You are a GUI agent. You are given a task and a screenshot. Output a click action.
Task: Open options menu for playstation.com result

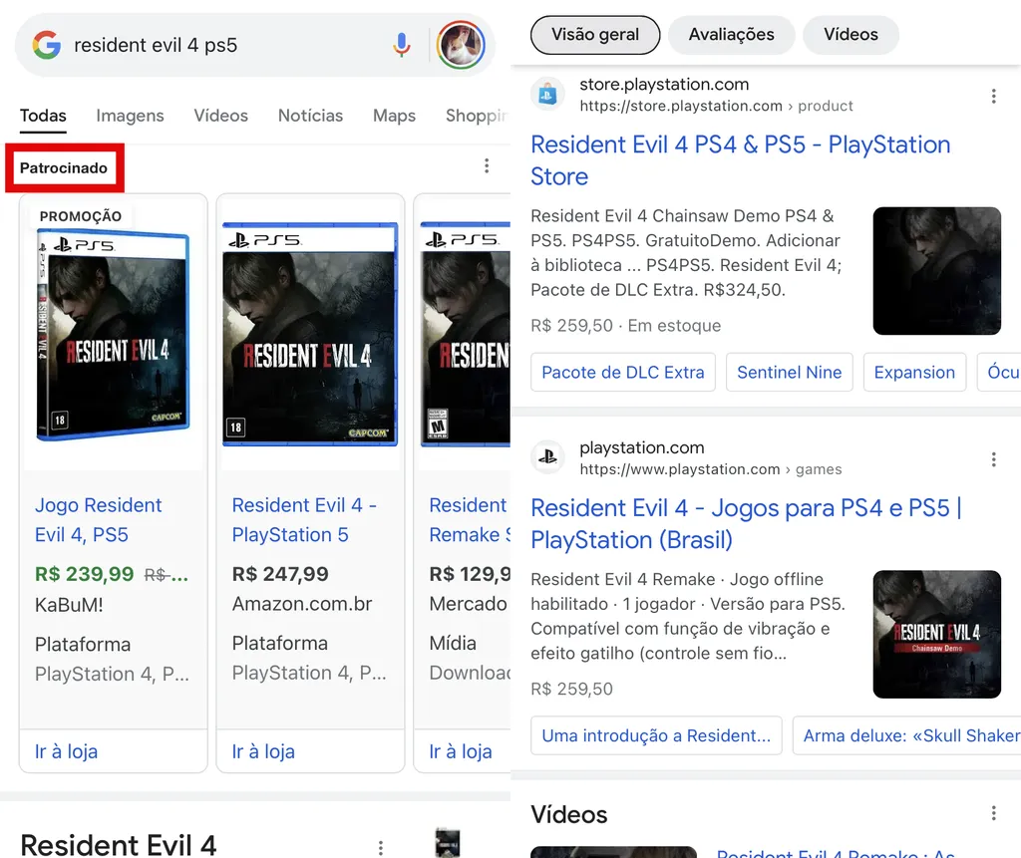pyautogui.click(x=994, y=459)
